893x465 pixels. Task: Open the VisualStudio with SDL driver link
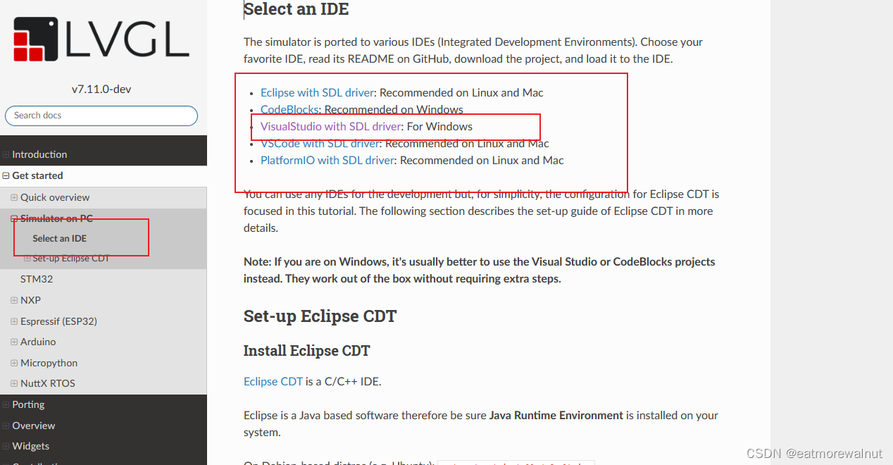pos(329,126)
